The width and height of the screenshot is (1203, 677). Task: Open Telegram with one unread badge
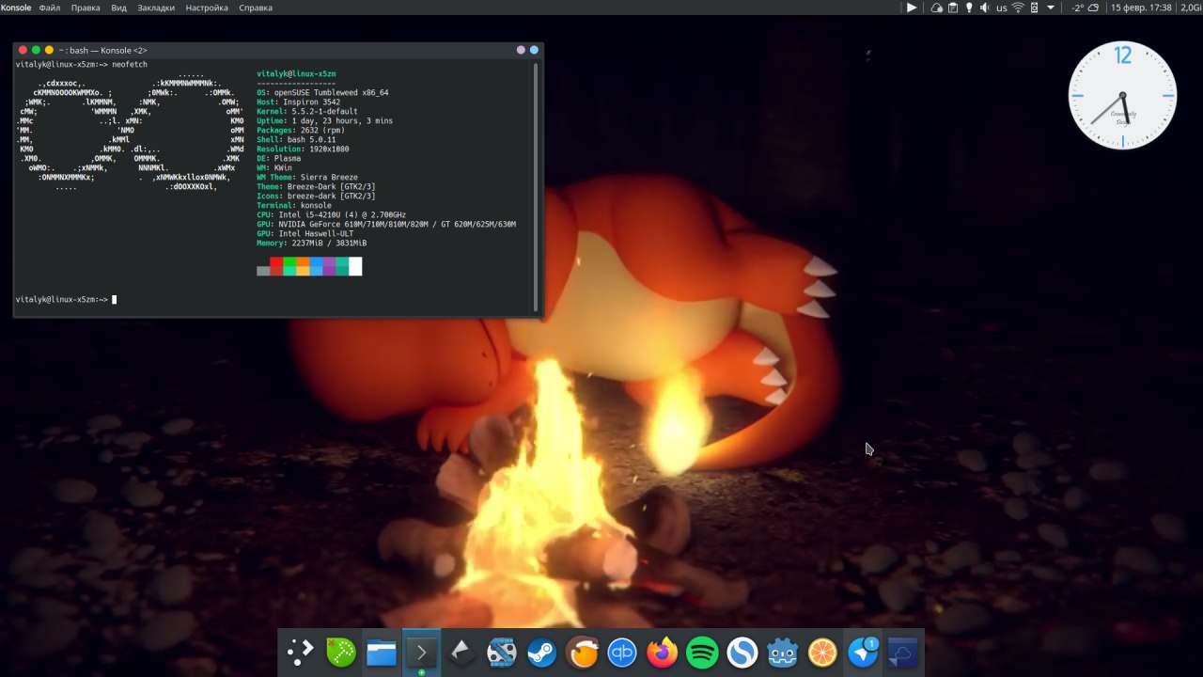pyautogui.click(x=863, y=652)
